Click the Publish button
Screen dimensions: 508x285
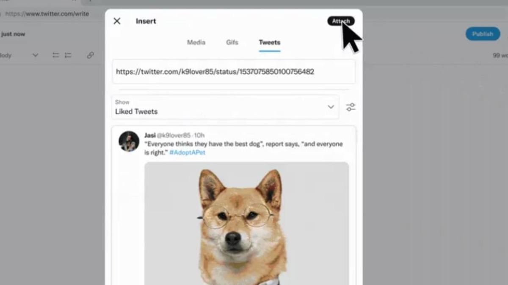click(482, 34)
